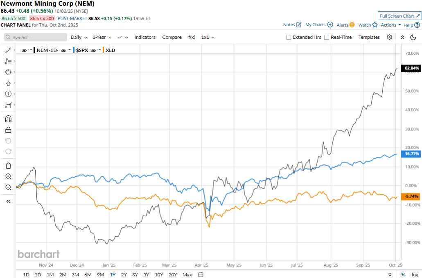Screen dimensions: 422x278
Task: Switch to dark mode moon icon
Action: (x=413, y=37)
